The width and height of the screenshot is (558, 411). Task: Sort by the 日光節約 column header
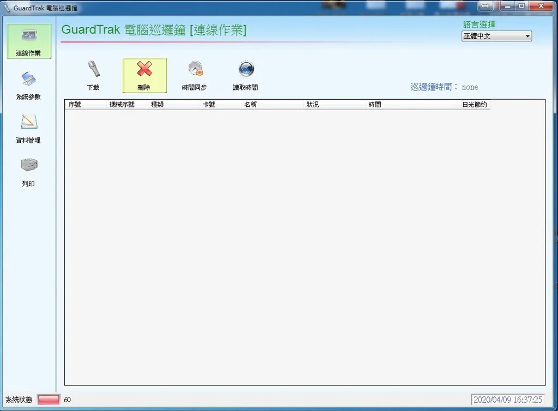pos(475,105)
